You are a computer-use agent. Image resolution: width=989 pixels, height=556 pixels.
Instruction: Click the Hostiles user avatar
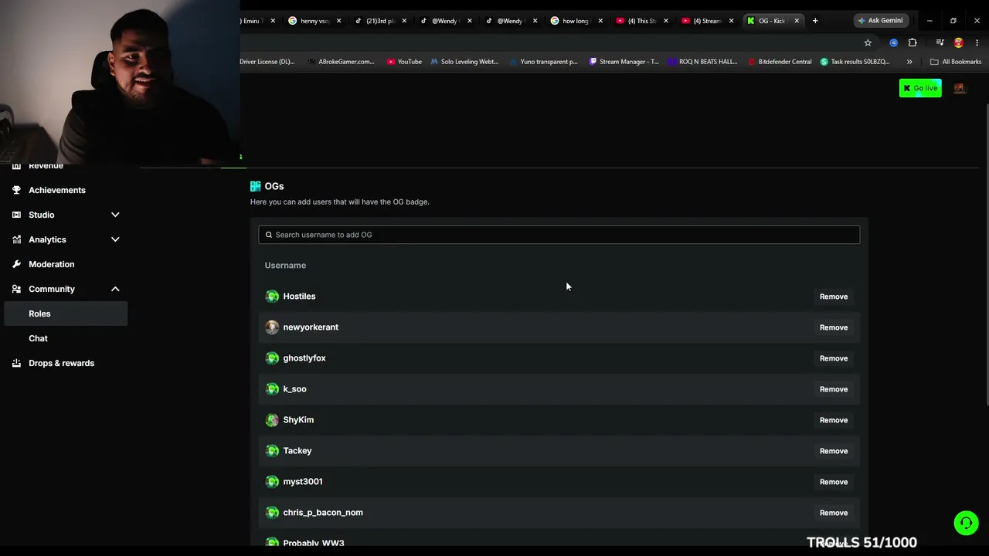(272, 297)
